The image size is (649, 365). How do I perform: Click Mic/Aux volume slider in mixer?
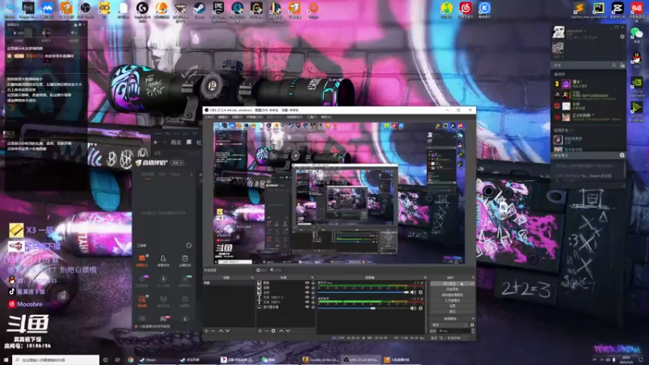click(x=363, y=292)
